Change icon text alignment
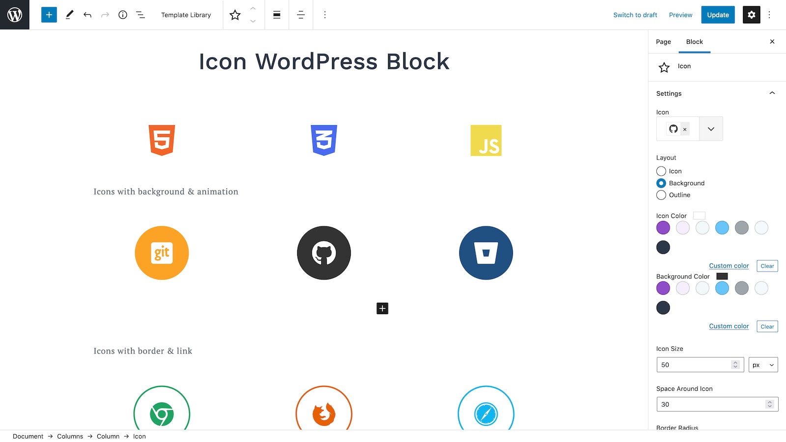The width and height of the screenshot is (786, 442). click(x=301, y=15)
